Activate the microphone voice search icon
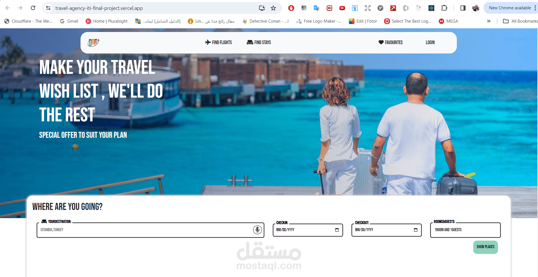 (x=257, y=230)
